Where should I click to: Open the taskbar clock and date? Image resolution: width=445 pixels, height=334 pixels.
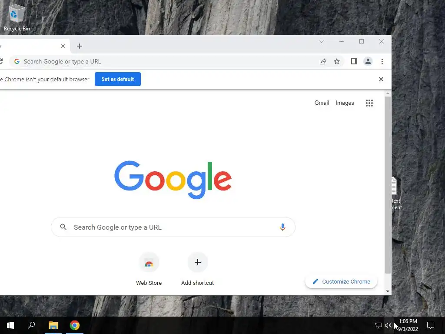(x=408, y=325)
